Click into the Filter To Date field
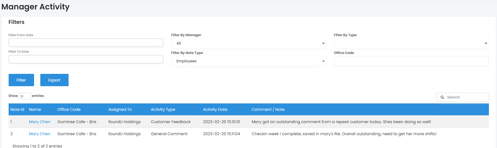 pyautogui.click(x=86, y=59)
